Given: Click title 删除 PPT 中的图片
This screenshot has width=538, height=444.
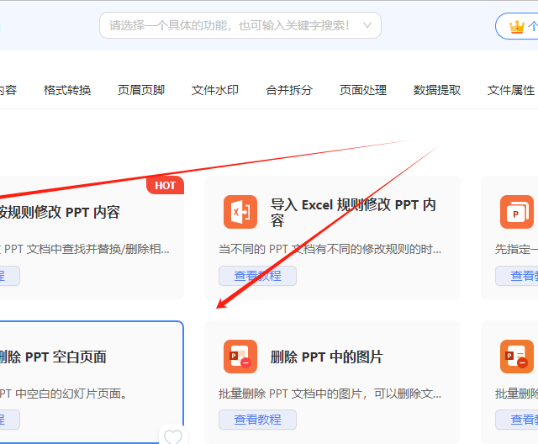Looking at the screenshot, I should pyautogui.click(x=326, y=357).
